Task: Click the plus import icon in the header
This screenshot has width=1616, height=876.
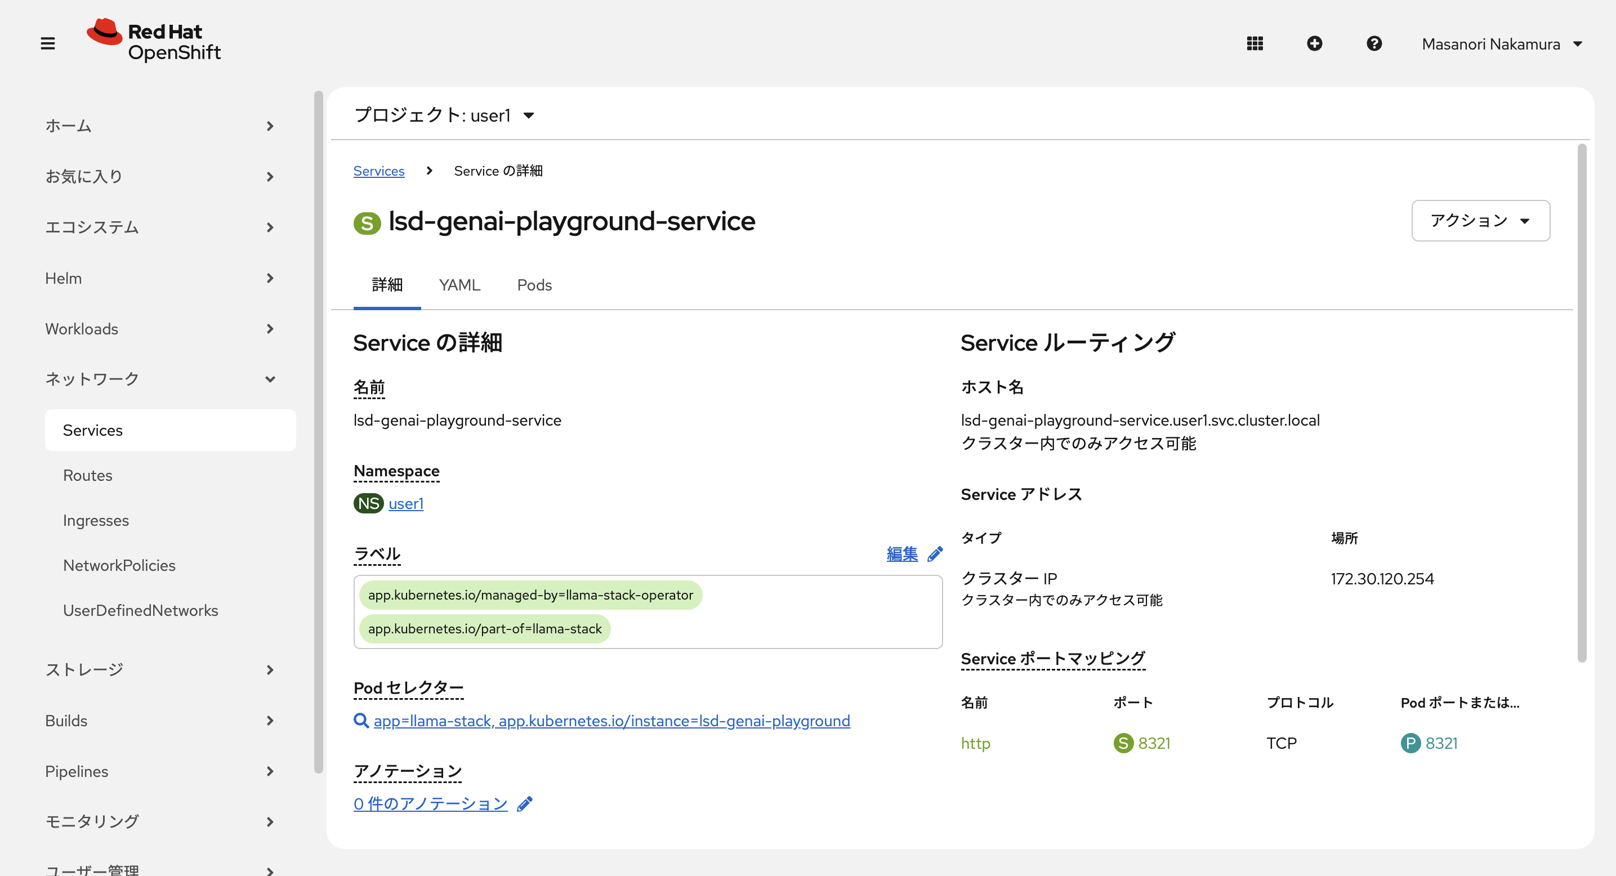Action: coord(1314,43)
